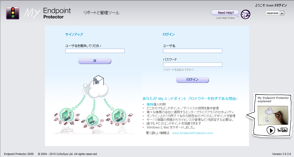Screen dimensions: 294x157
Task: Focus the login ユーザ名 input field
Action: pos(193,51)
